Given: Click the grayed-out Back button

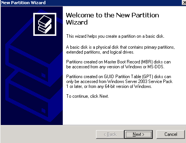Looking at the screenshot, I should point(110,134).
